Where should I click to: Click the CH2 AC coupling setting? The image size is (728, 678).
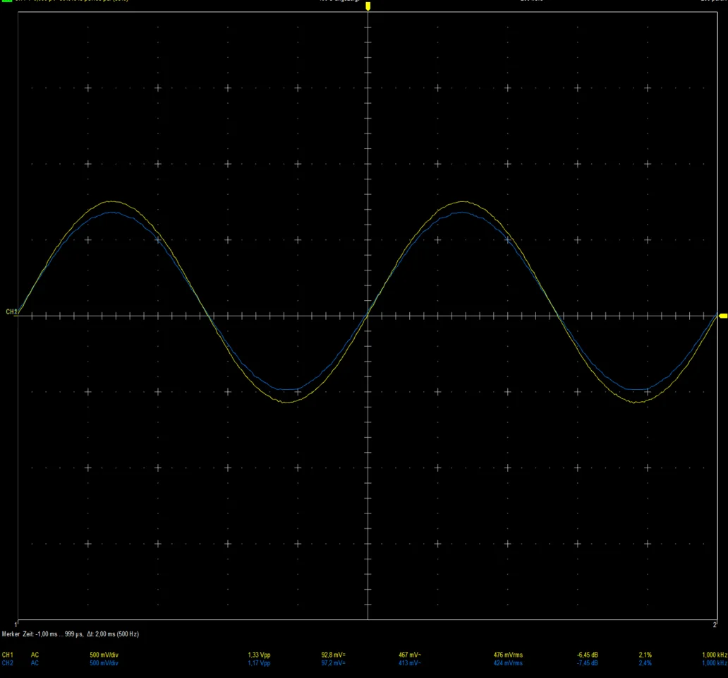coord(35,663)
